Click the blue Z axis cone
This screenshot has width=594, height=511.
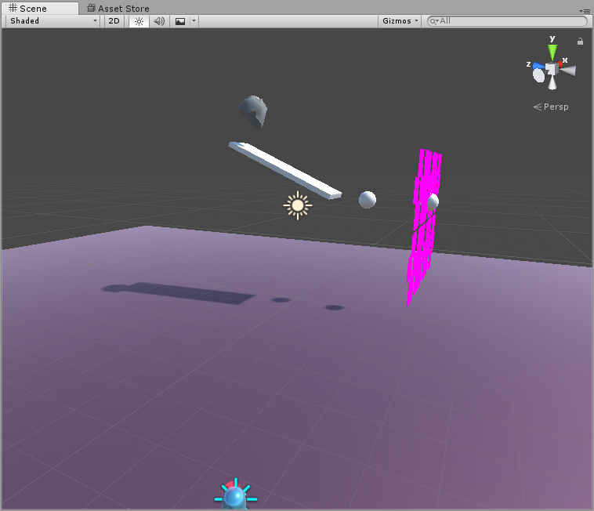click(538, 66)
